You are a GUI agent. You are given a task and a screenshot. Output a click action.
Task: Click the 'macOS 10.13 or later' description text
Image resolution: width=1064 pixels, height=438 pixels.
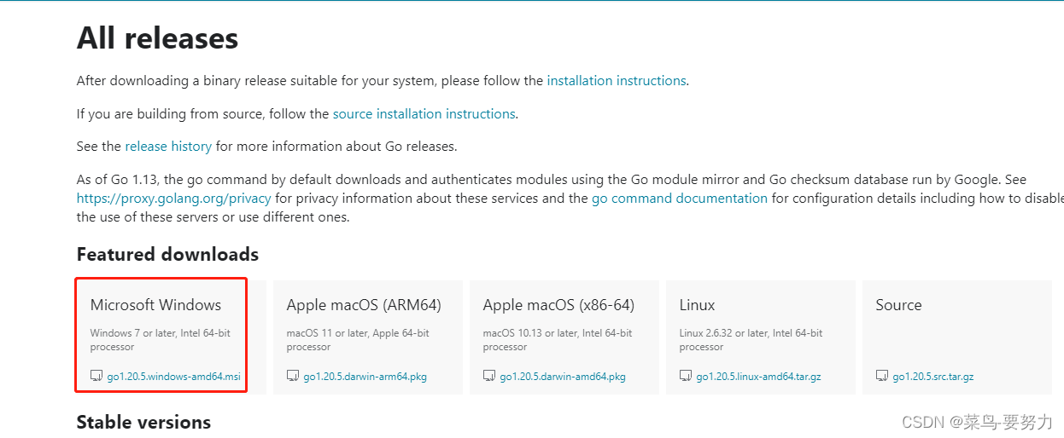558,340
